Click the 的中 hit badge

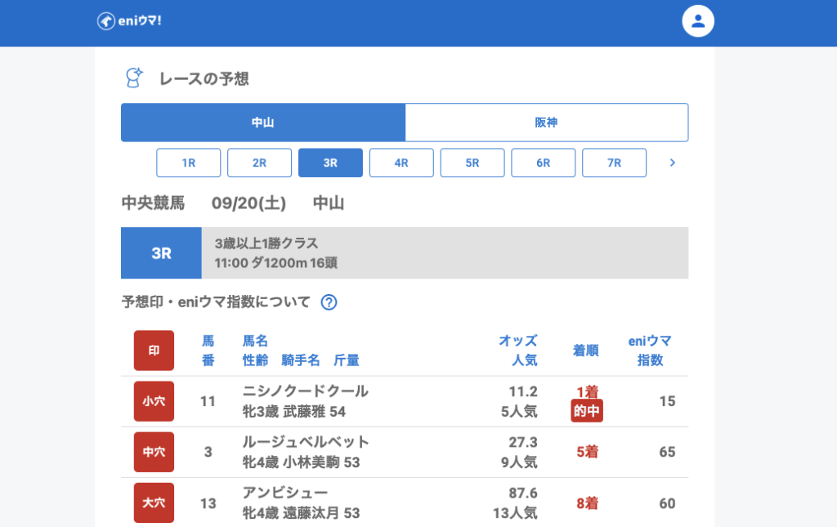[587, 411]
